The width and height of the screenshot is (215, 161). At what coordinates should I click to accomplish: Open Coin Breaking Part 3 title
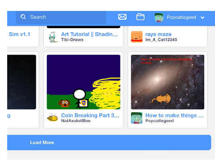[x=90, y=115]
